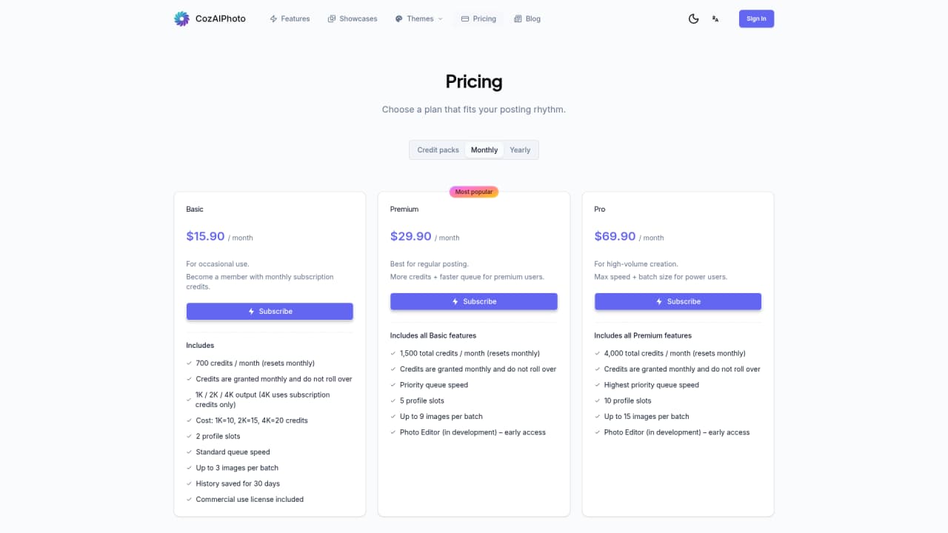Click 'Standard queue speed' feature
This screenshot has width=948, height=533.
pyautogui.click(x=233, y=452)
